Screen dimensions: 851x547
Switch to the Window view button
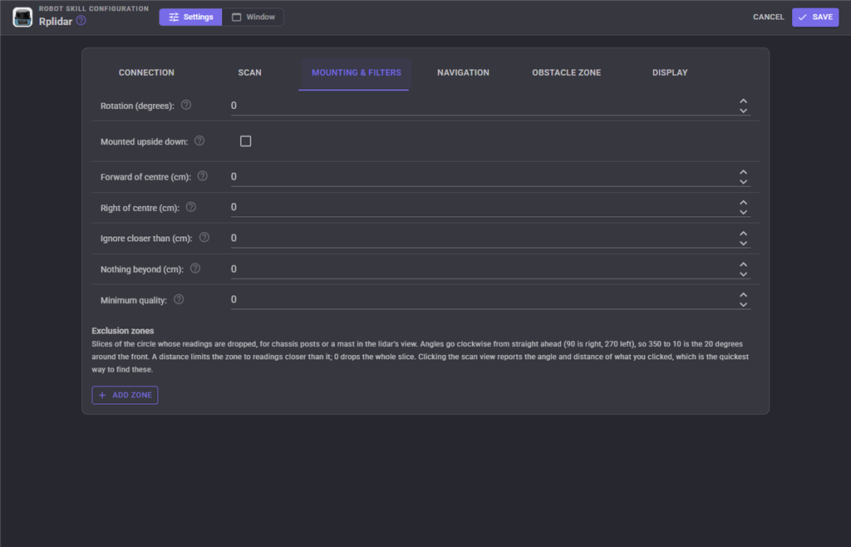pyautogui.click(x=253, y=17)
